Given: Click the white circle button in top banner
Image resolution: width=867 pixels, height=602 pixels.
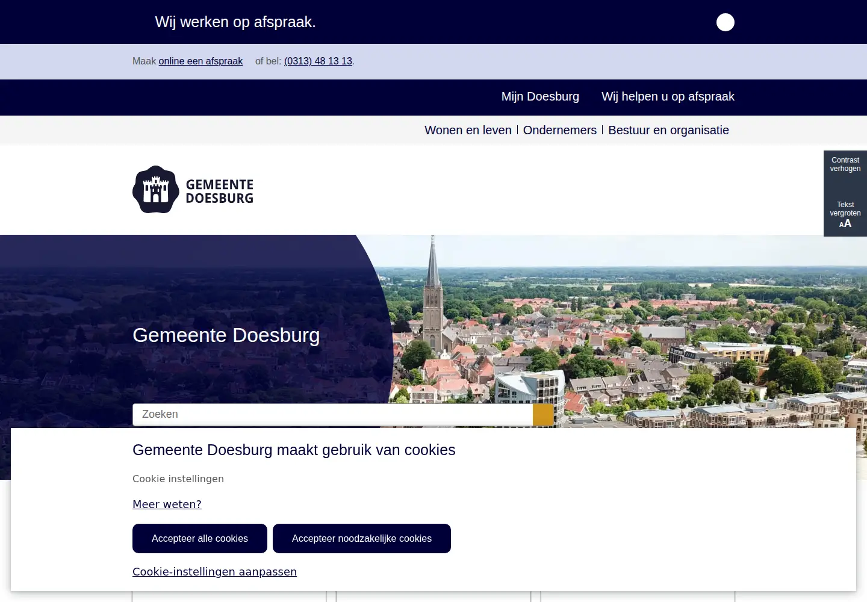Looking at the screenshot, I should (x=726, y=22).
